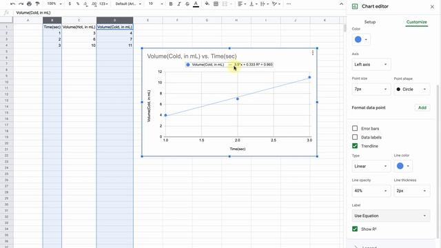Decrease decimal places icon

pos(85,4)
